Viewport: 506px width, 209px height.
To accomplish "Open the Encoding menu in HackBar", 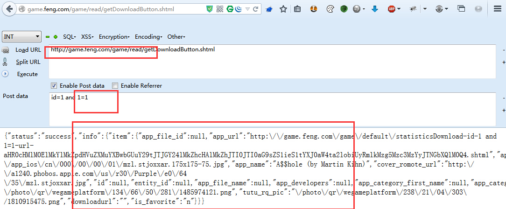I will (148, 37).
